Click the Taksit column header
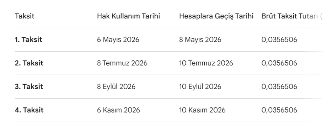Screen dimensions: 332x132 coord(25,16)
